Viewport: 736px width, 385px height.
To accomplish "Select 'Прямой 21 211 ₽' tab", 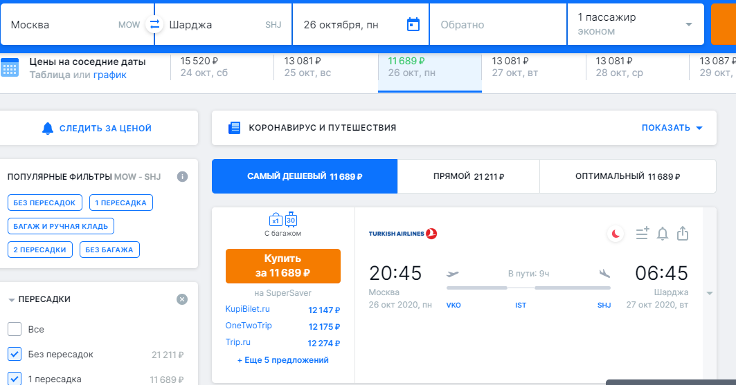I will coord(469,176).
